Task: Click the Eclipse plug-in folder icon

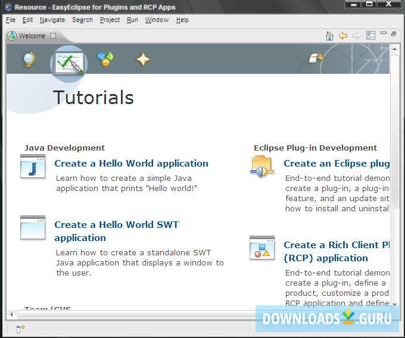Action: [x=261, y=166]
